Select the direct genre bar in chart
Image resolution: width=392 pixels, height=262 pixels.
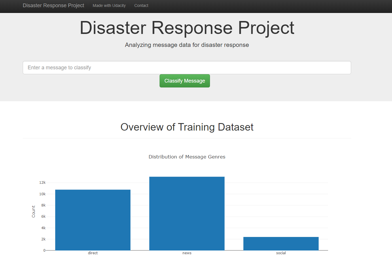93,220
